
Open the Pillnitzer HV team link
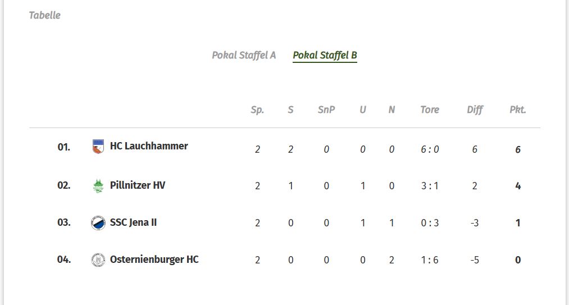[138, 185]
